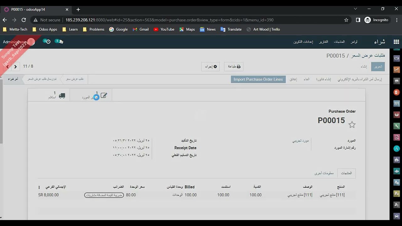The height and width of the screenshot is (226, 402).
Task: Open the Odoo Apps bookmark folder
Action: pos(44,29)
